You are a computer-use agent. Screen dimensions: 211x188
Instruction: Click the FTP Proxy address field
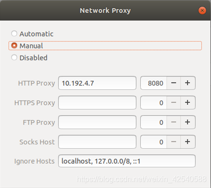coord(97,122)
